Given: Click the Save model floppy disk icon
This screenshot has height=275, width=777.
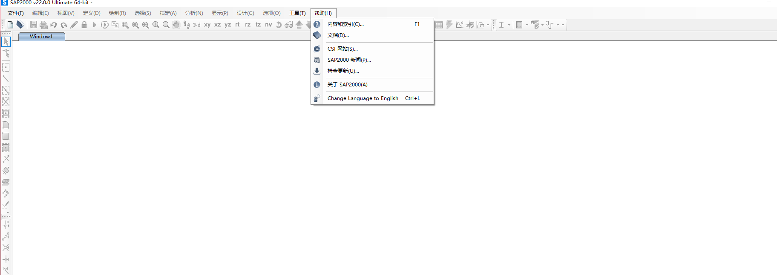Looking at the screenshot, I should coord(33,25).
